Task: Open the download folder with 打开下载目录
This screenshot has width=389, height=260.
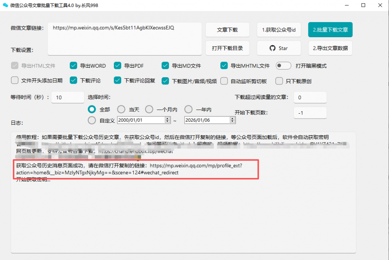Action: [x=227, y=48]
